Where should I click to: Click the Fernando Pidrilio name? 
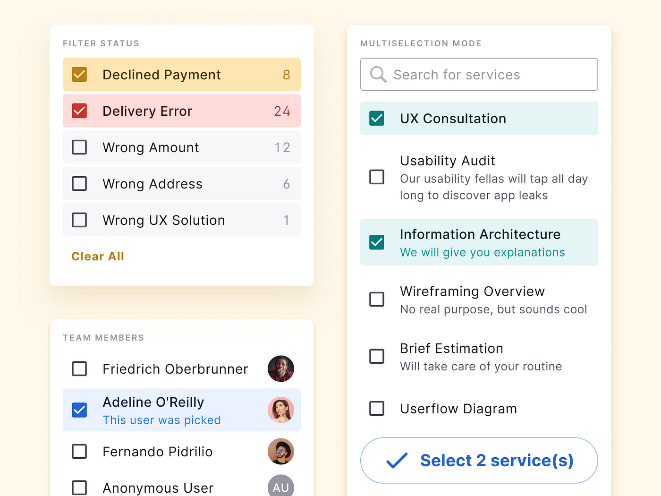(x=158, y=452)
